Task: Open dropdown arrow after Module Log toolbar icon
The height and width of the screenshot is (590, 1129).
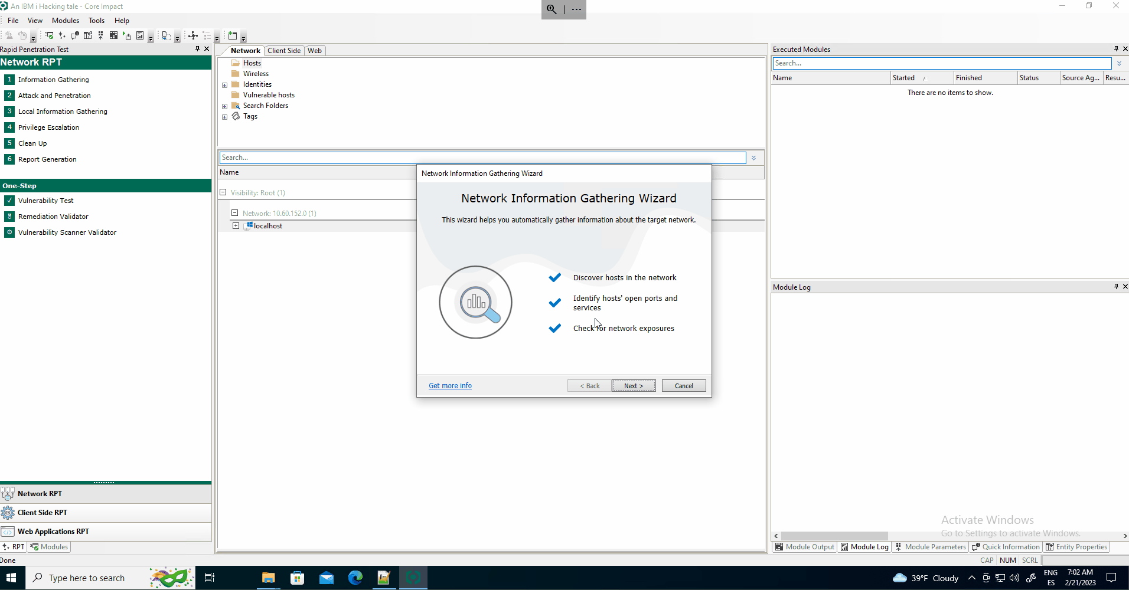Action: (x=151, y=37)
